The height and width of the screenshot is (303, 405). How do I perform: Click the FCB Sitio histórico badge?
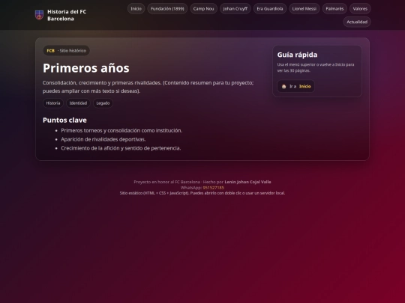click(x=67, y=51)
